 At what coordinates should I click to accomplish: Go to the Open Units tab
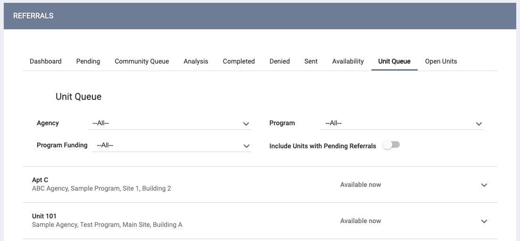[x=441, y=61]
